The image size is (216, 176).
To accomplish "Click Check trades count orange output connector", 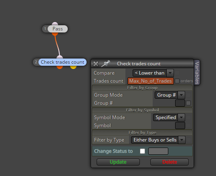I will pos(60,67).
